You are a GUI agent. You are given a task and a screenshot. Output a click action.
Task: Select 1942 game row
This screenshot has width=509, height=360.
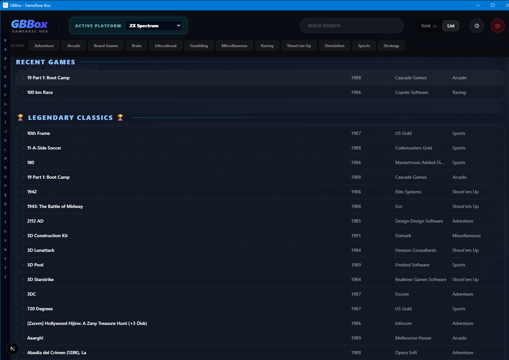[260, 192]
